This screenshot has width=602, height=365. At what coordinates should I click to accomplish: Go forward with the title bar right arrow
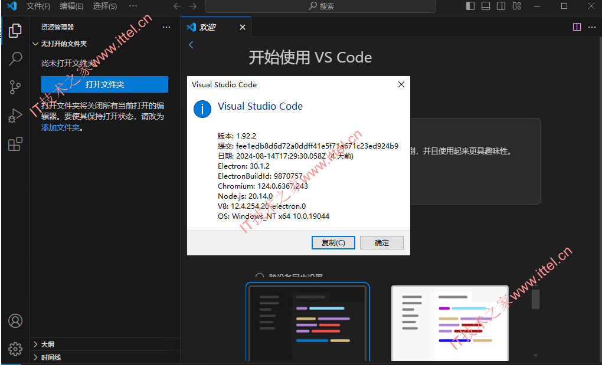193,6
